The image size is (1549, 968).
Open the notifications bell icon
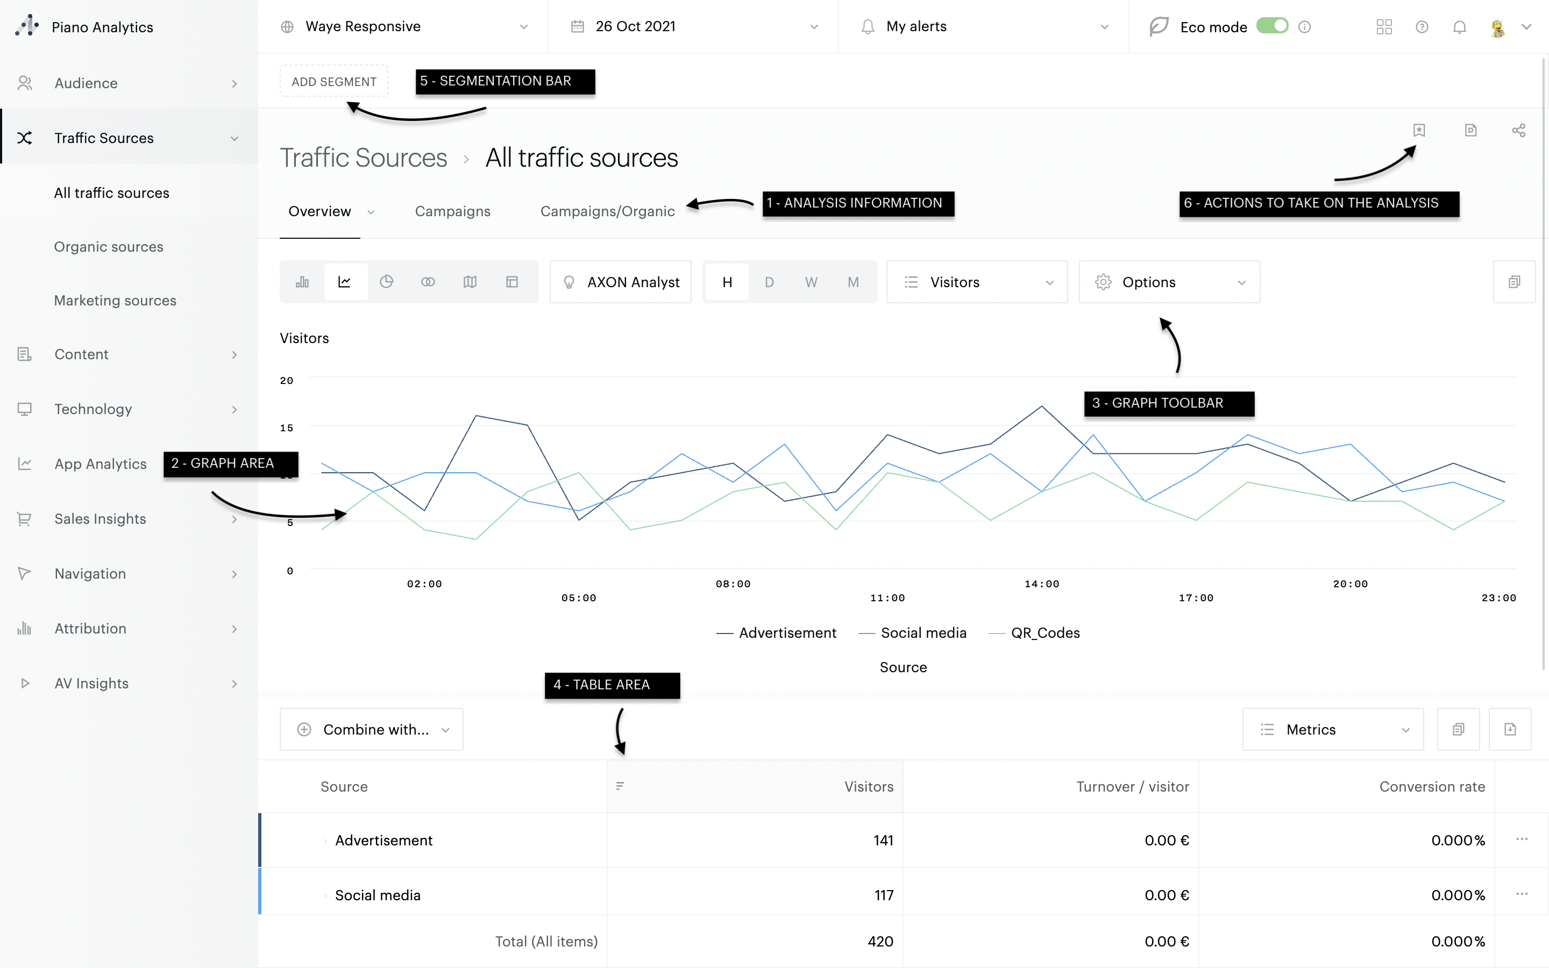point(1459,27)
